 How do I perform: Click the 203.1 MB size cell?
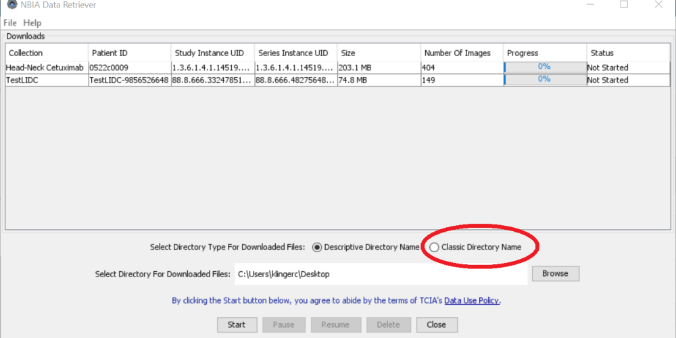pyautogui.click(x=379, y=68)
